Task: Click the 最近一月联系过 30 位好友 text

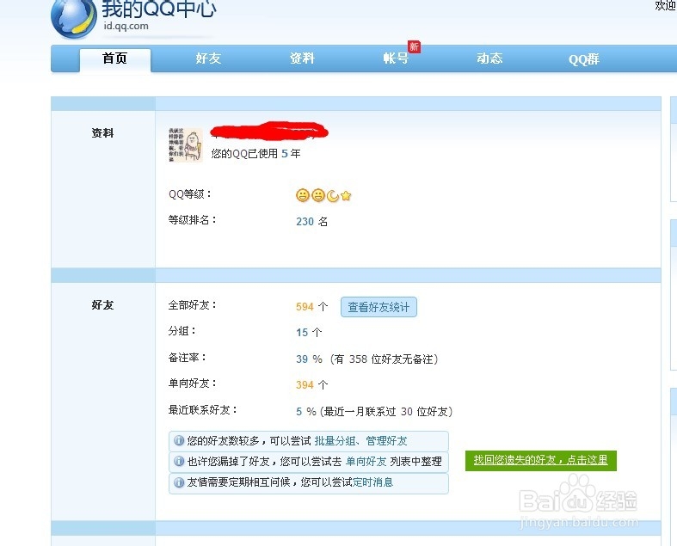Action: tap(386, 412)
